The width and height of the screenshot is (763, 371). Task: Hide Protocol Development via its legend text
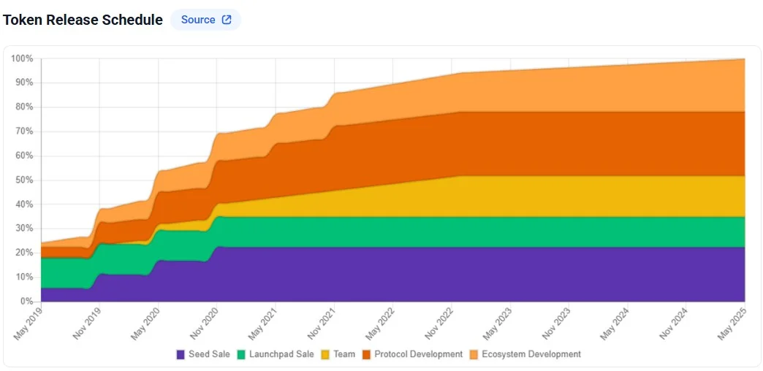418,354
